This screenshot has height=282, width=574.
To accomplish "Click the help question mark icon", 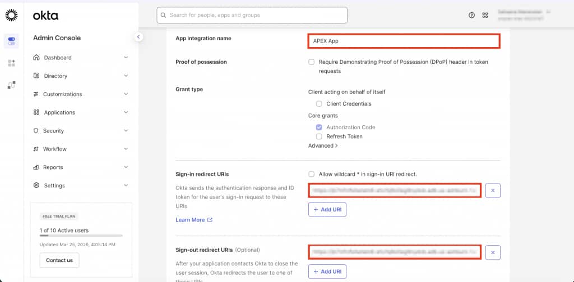I will [471, 15].
